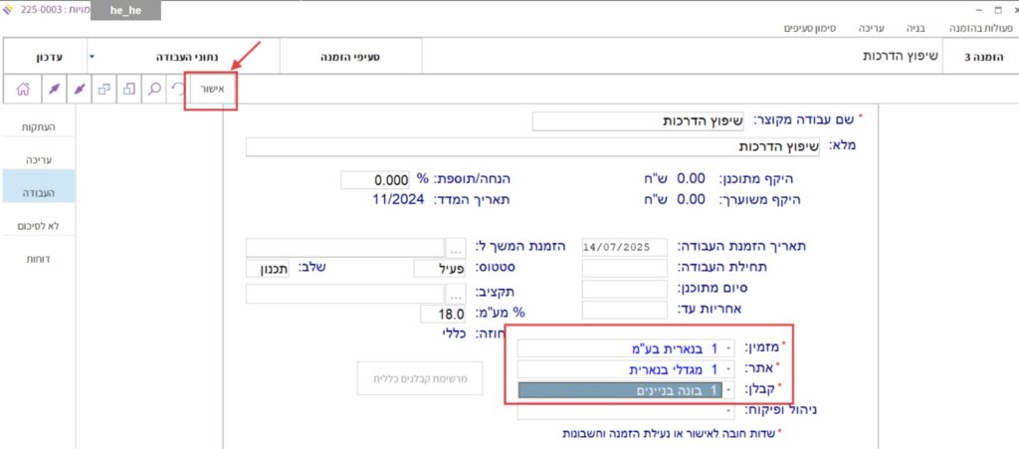Image resolution: width=1019 pixels, height=449 pixels.
Task: Click the magnifying glass search icon
Action: pyautogui.click(x=154, y=90)
